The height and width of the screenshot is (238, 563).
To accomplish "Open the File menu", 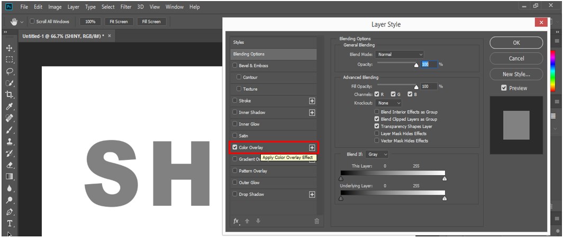I will pos(24,7).
